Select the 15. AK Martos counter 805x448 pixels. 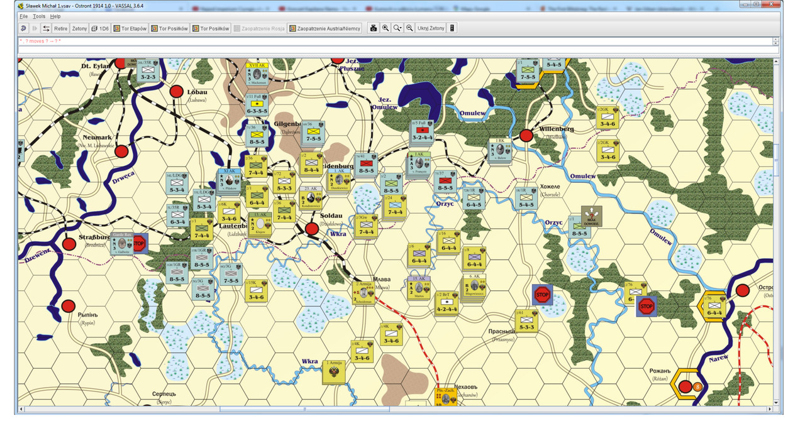(420, 287)
